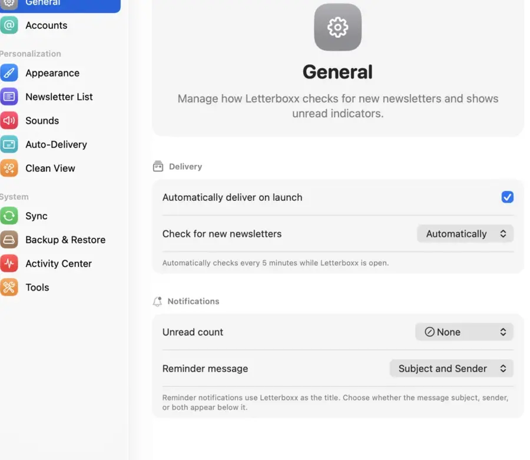Open Backup & Restore settings

tap(60, 240)
